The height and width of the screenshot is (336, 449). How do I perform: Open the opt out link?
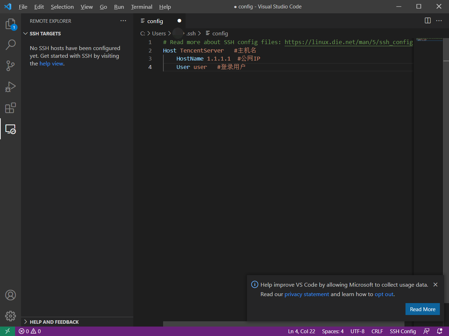[384, 294]
